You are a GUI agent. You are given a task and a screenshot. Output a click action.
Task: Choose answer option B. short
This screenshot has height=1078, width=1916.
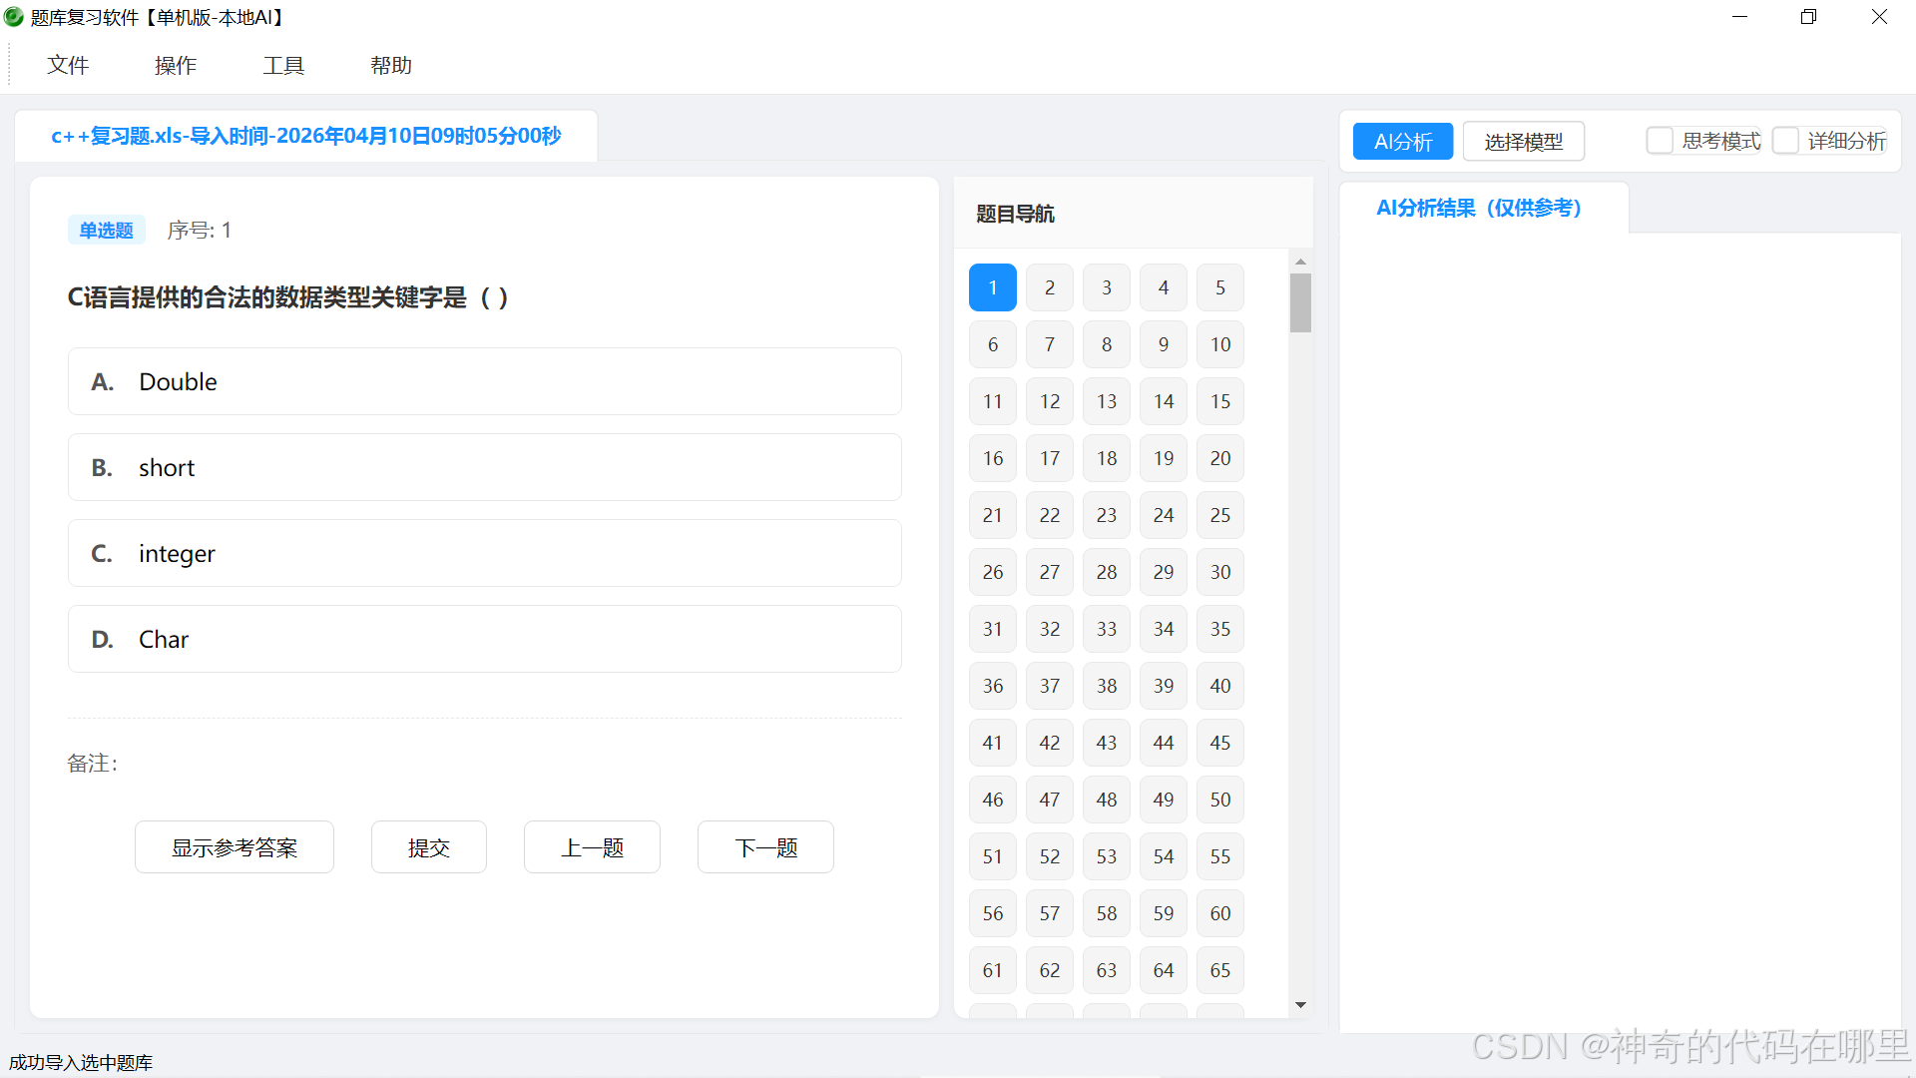pos(485,467)
